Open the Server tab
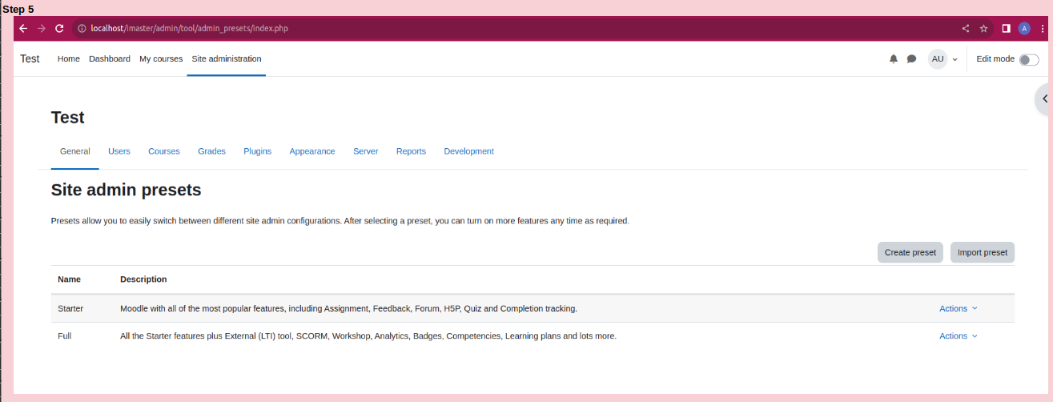The width and height of the screenshot is (1053, 402). 366,151
